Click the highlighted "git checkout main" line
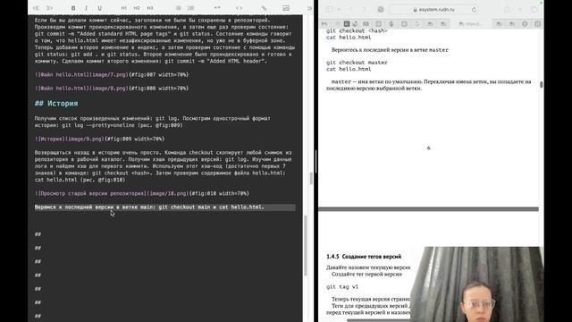The width and height of the screenshot is (572, 322). click(164, 207)
